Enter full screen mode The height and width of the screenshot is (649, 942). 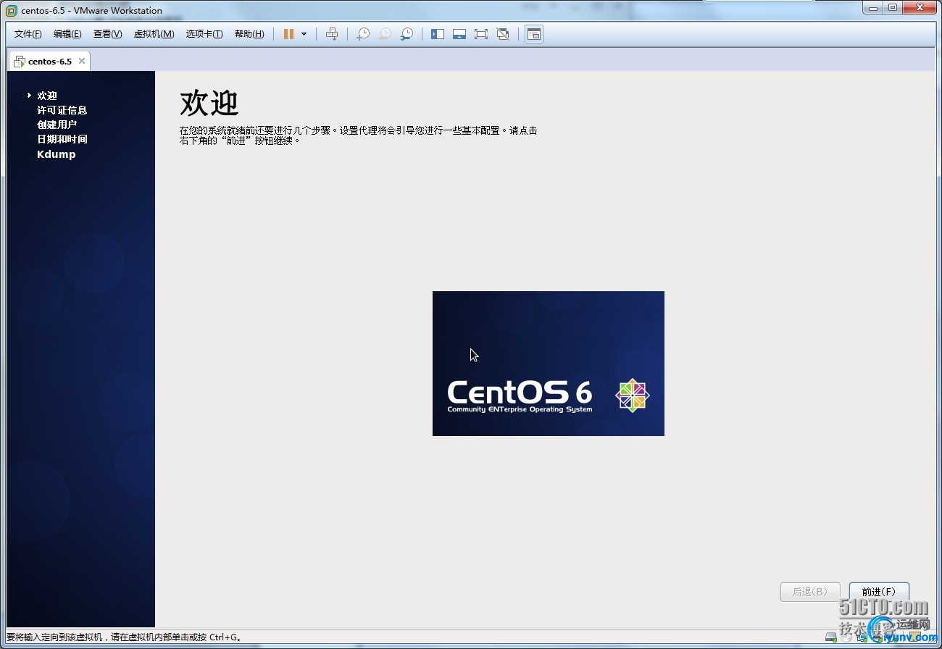pos(481,34)
